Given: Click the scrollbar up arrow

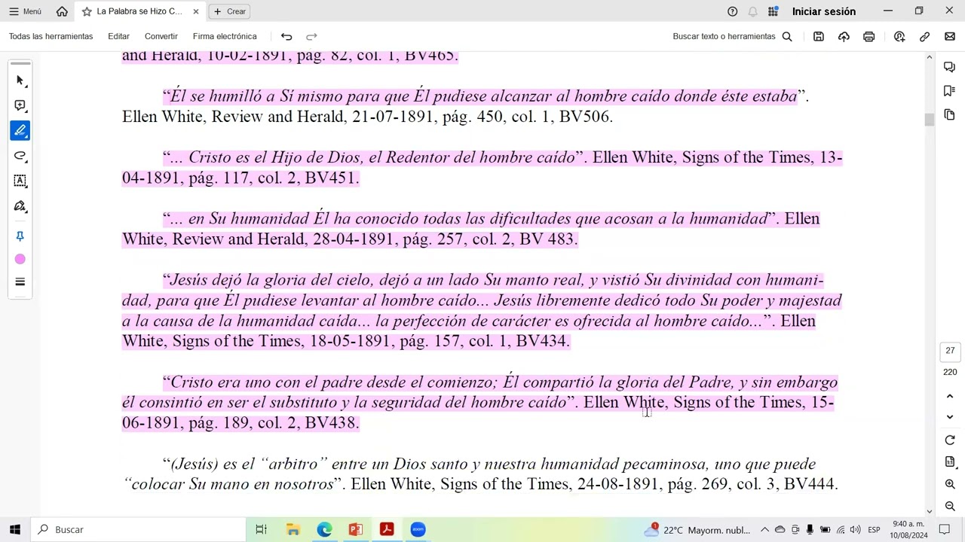Looking at the screenshot, I should [x=929, y=57].
